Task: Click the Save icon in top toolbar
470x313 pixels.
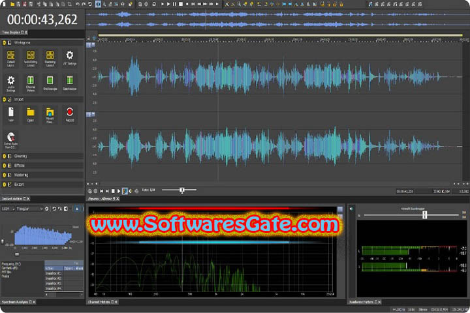Action: (18, 4)
